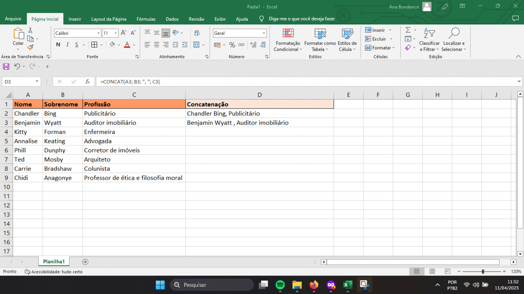The image size is (524, 294).
Task: Click Formatar como Tabela
Action: pos(320,40)
